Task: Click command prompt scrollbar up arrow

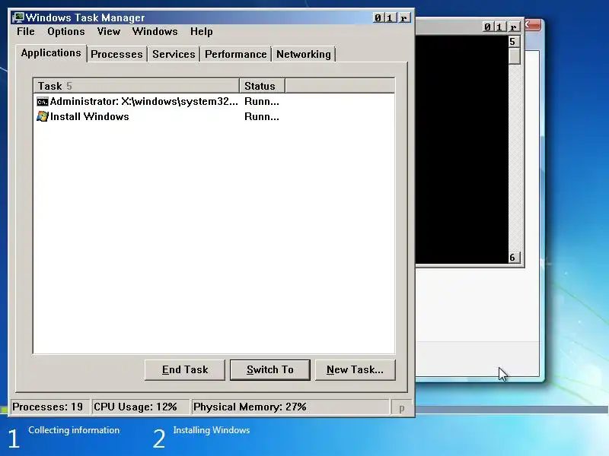Action: pos(515,42)
